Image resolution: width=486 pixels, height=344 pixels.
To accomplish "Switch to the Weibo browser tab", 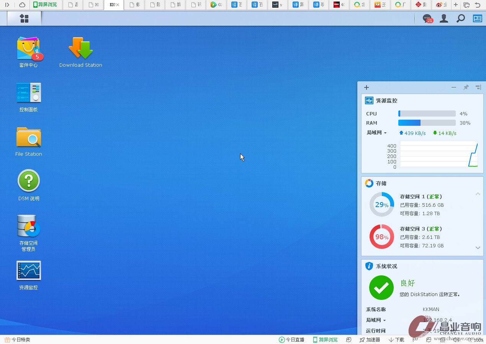I will click(441, 5).
